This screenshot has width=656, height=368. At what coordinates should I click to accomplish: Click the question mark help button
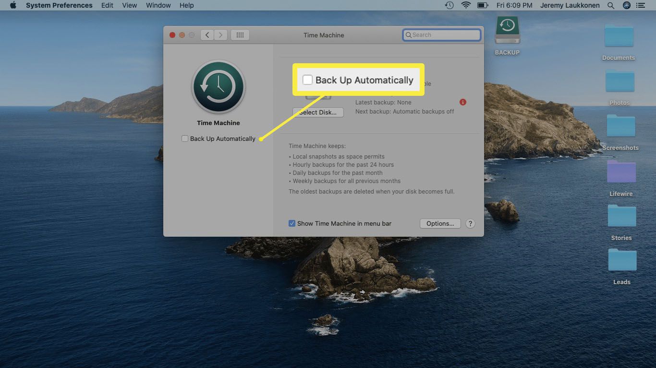coord(471,224)
